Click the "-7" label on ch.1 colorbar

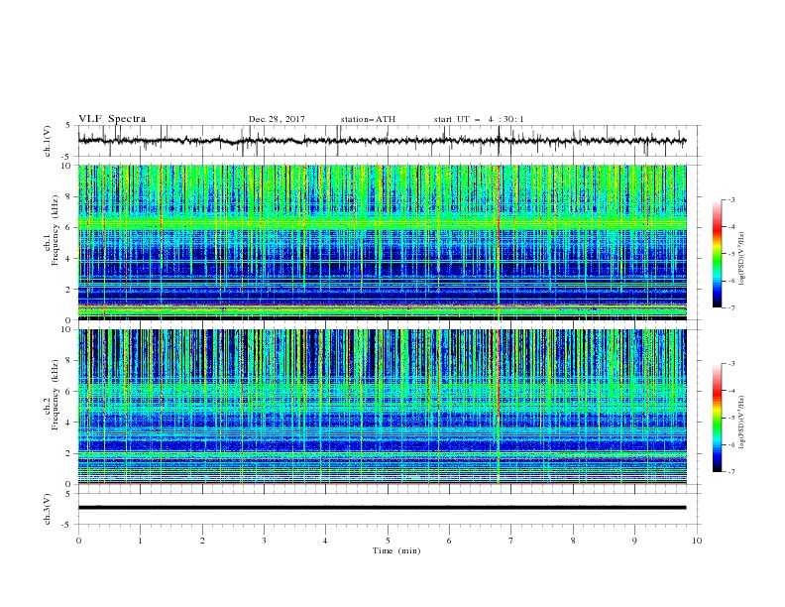tap(731, 307)
